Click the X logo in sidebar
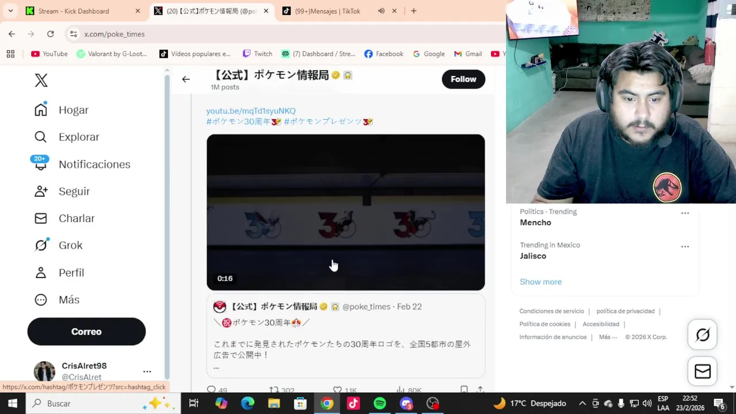The height and width of the screenshot is (414, 736). pyautogui.click(x=41, y=80)
